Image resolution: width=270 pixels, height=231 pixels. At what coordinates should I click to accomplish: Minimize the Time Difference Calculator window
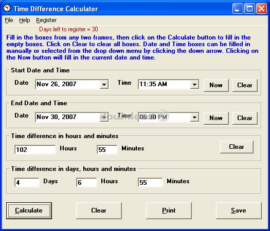tap(238, 9)
